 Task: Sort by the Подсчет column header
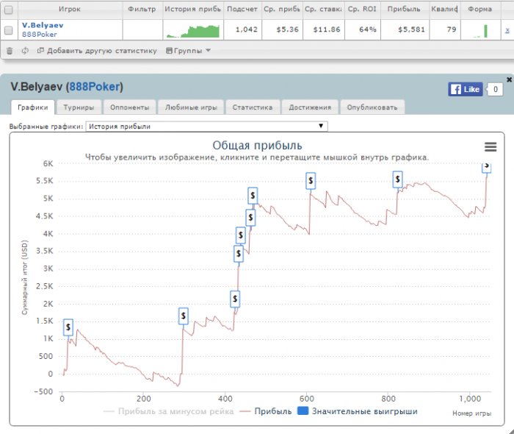tap(242, 9)
